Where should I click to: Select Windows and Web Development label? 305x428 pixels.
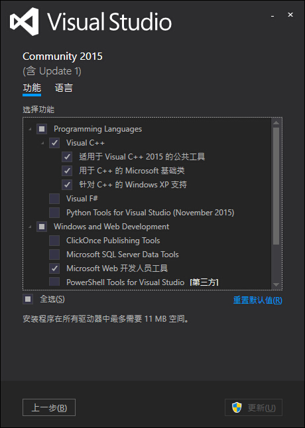(111, 227)
